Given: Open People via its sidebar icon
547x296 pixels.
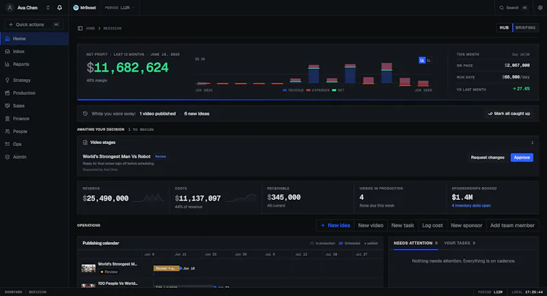Looking at the screenshot, I should point(8,132).
